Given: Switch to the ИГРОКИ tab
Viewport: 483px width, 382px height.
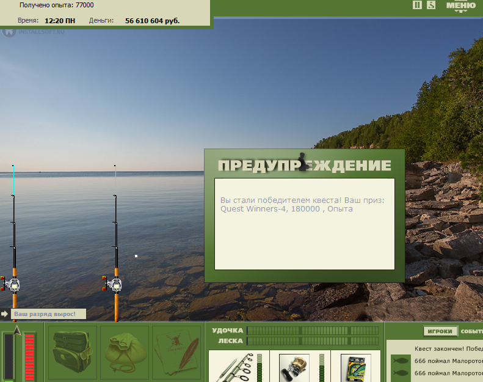Looking at the screenshot, I should click(440, 331).
